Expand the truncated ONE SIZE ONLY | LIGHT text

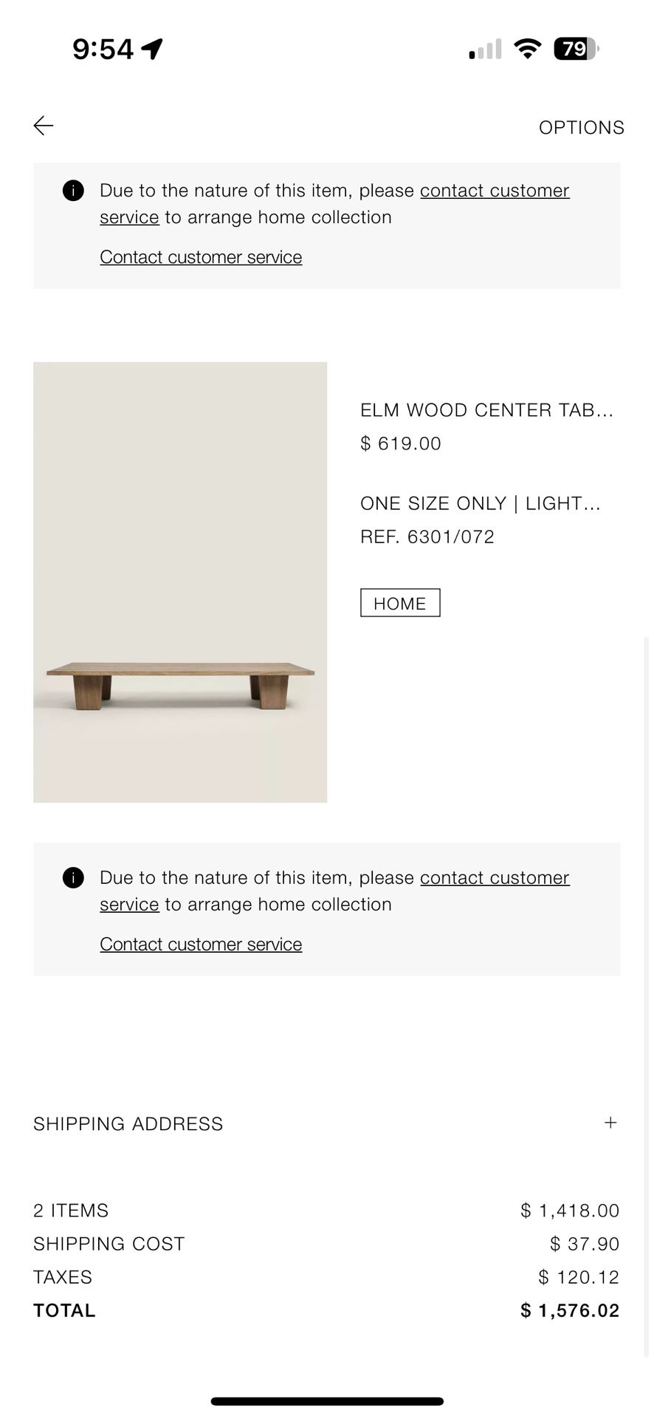[480, 503]
